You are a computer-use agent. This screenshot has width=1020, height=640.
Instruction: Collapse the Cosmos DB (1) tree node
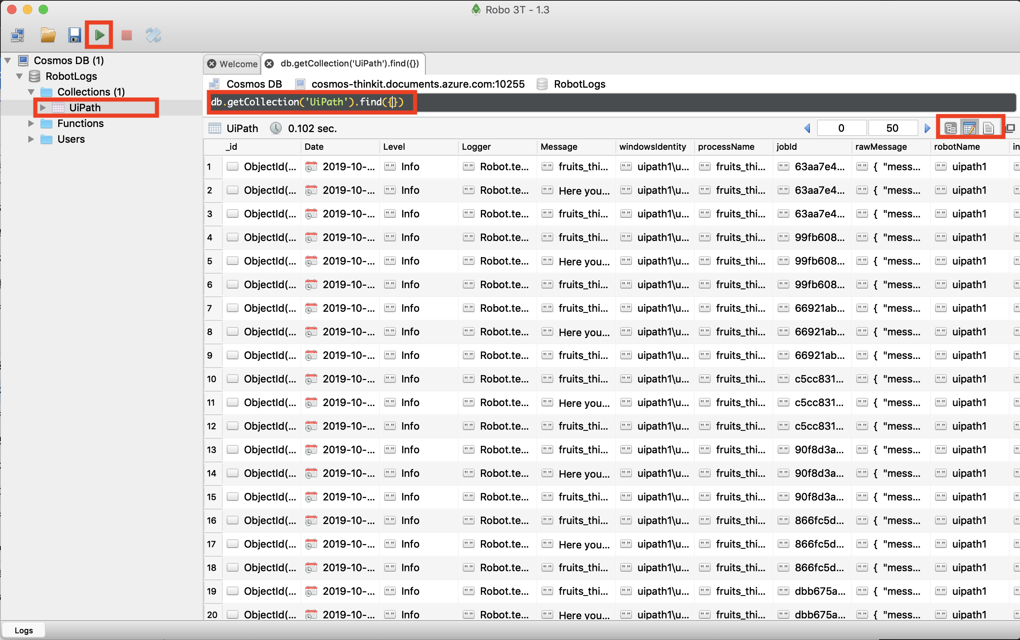pos(7,61)
